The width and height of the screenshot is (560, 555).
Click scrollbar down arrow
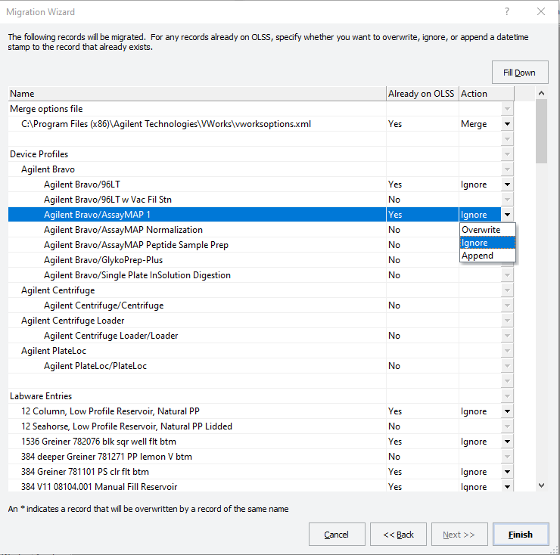(541, 485)
